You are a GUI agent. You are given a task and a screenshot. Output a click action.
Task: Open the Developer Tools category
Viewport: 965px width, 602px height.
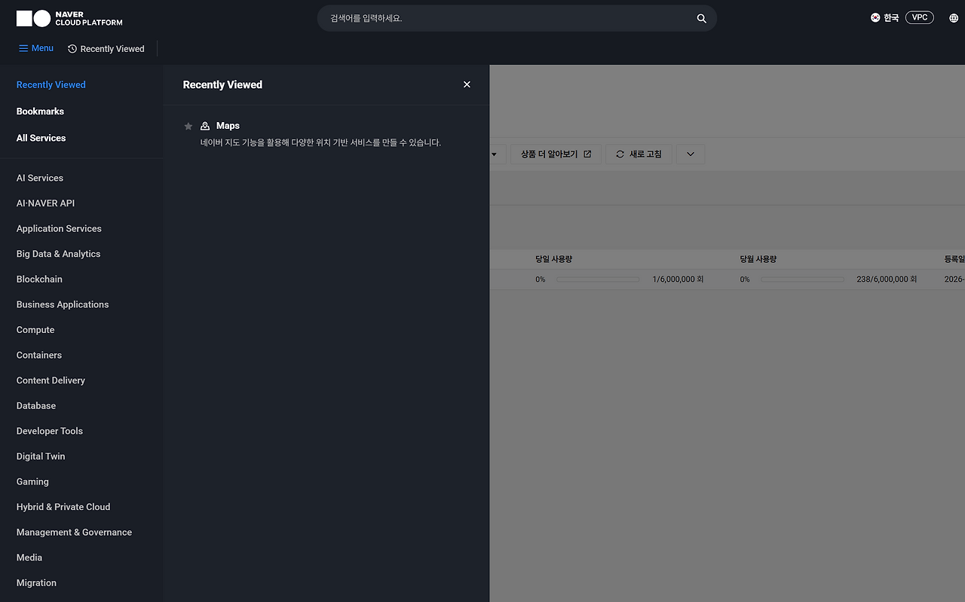pos(50,431)
